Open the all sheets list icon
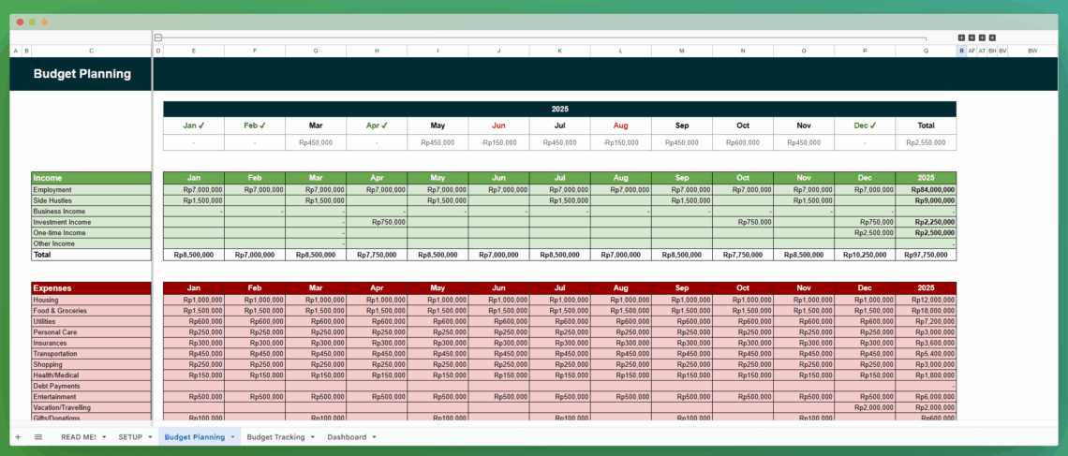Image resolution: width=1068 pixels, height=456 pixels. point(38,437)
